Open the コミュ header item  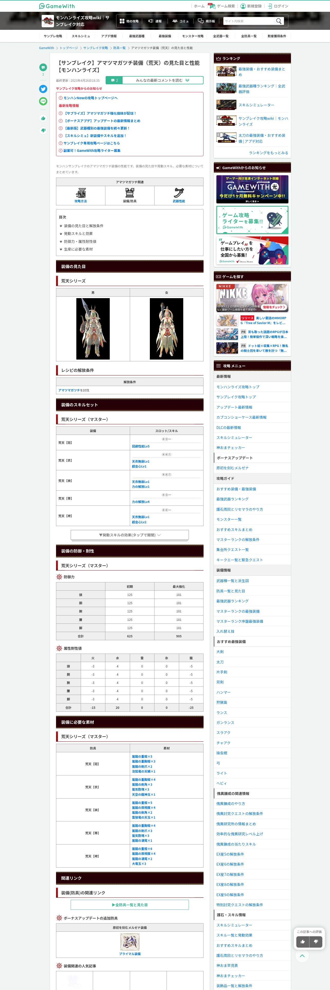tap(180, 21)
